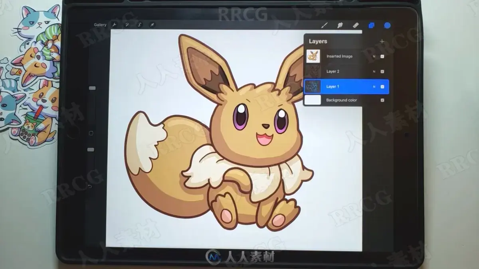Toggle Background color visibility checkbox

(x=382, y=100)
